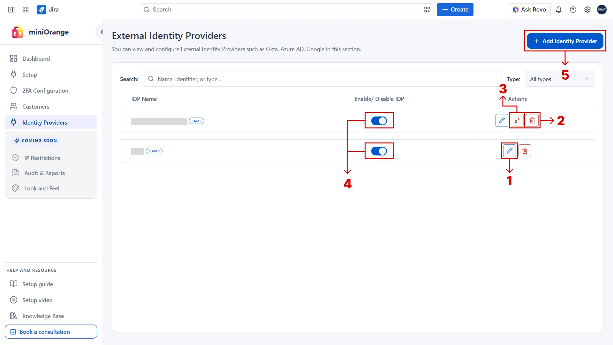Screen dimensions: 613x345
Task: Open the Setup guide link
Action: click(51, 284)
